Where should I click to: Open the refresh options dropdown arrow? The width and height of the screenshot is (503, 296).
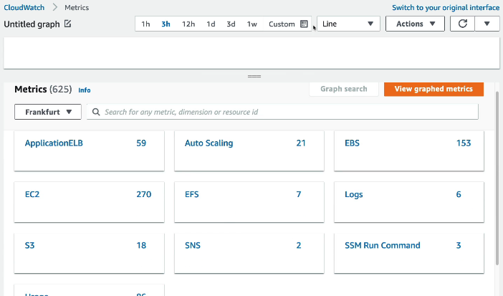click(487, 24)
